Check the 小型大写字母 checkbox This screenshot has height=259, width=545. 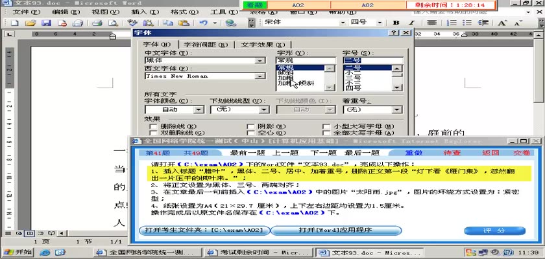pyautogui.click(x=326, y=126)
